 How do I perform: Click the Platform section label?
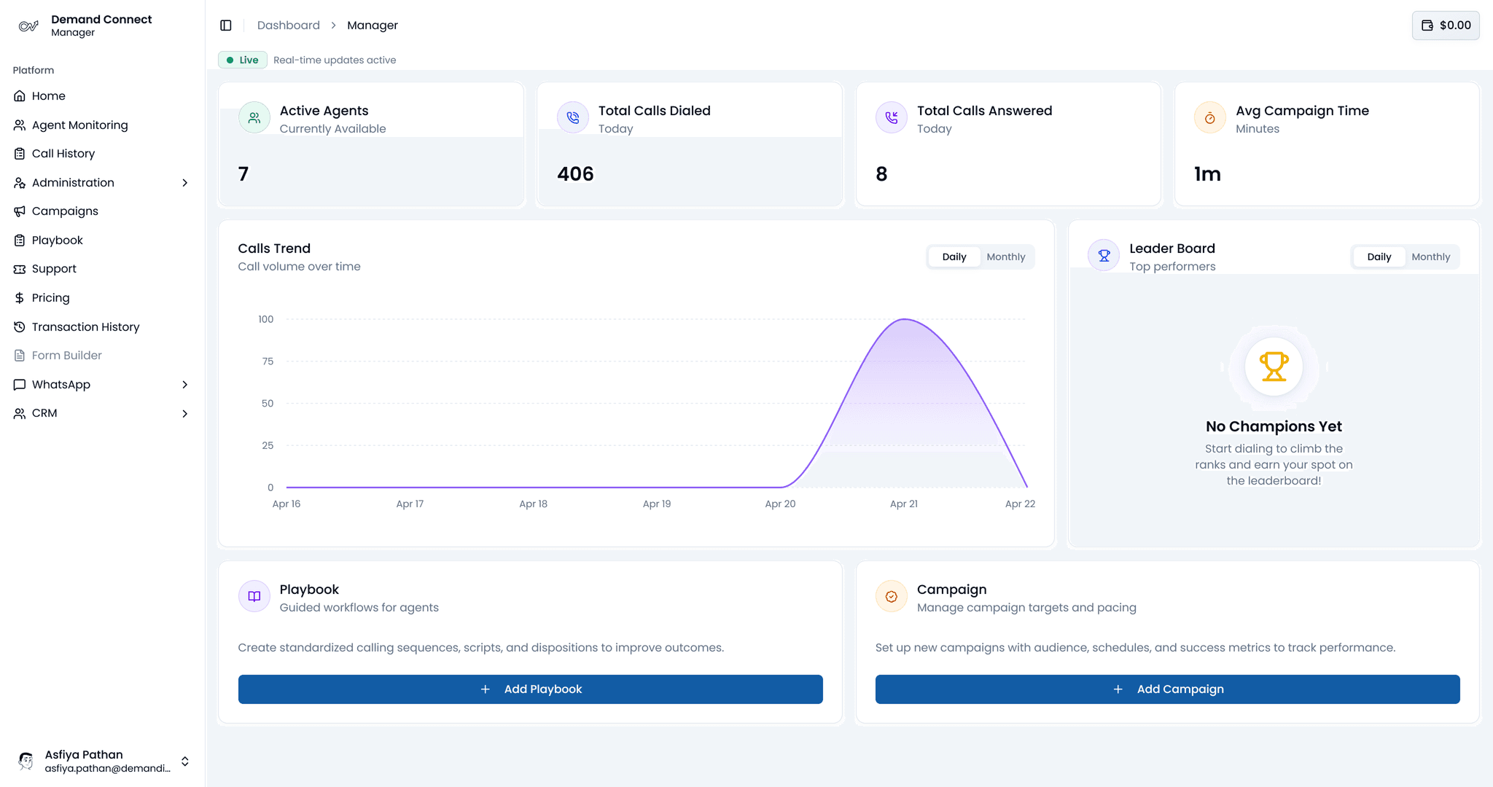34,71
